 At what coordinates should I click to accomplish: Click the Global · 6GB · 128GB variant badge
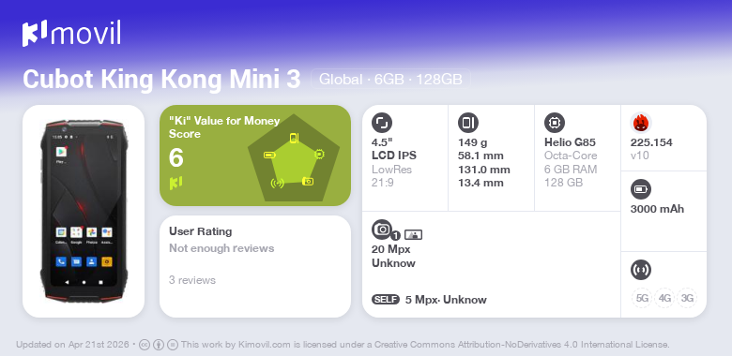tap(390, 80)
